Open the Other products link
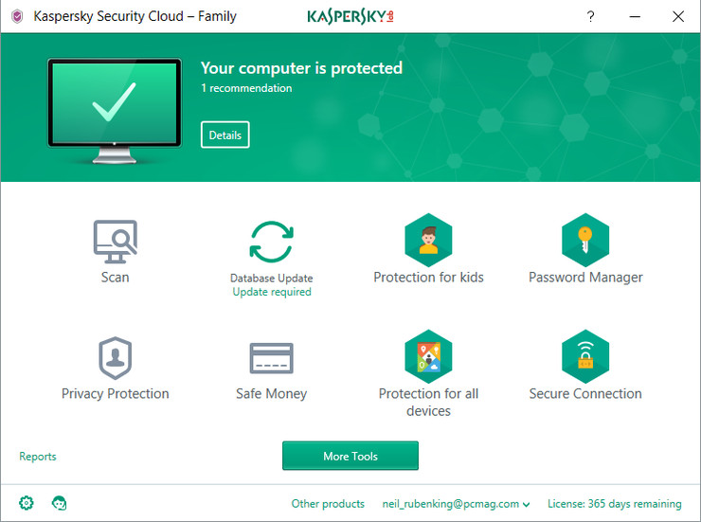This screenshot has height=522, width=701. pos(328,504)
